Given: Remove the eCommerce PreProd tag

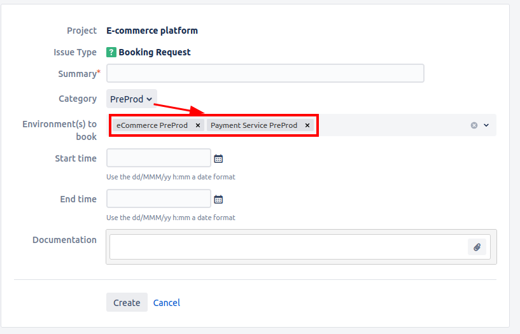Looking at the screenshot, I should (x=197, y=125).
